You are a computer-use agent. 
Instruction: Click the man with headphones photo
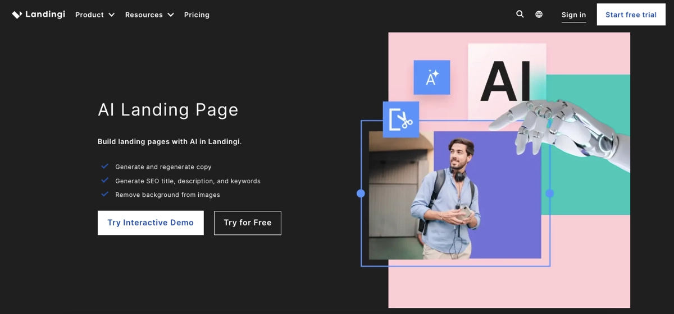point(449,196)
